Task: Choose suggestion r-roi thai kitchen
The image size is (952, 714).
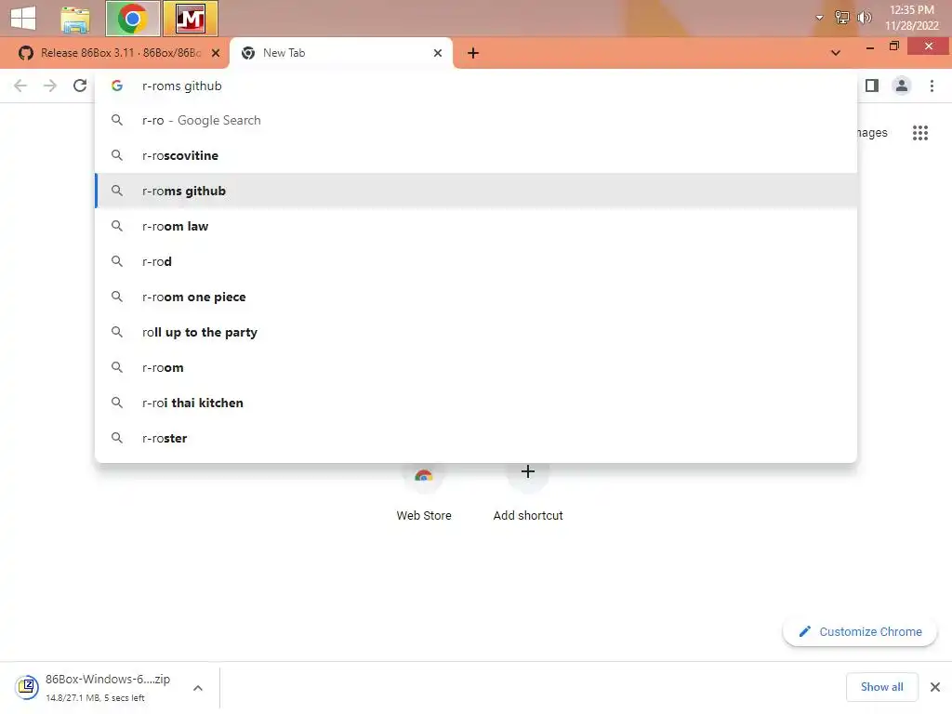Action: coord(476,403)
